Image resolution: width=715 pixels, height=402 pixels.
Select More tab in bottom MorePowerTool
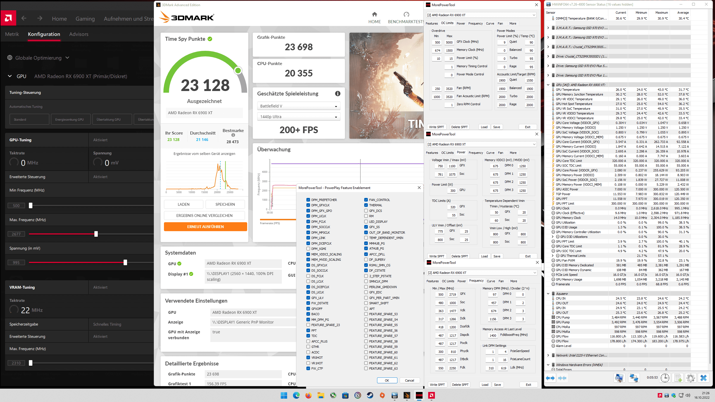pos(514,281)
